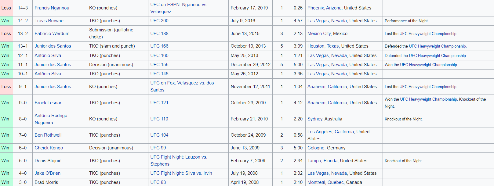Image resolution: width=494 pixels, height=186 pixels.
Task: Click the 'Loss' result in Fabrício Werdum row
Action: [x=6, y=34]
